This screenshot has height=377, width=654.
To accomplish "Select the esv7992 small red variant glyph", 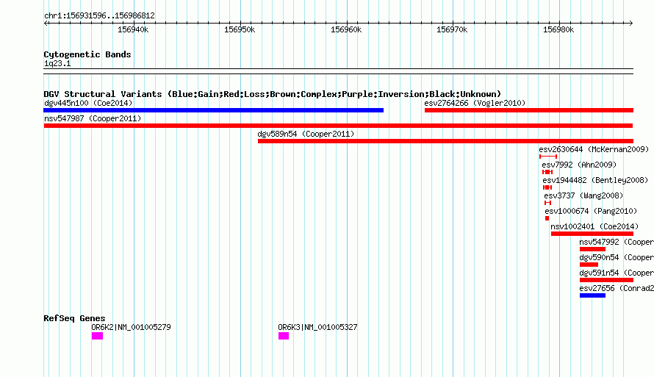I will 547,172.
